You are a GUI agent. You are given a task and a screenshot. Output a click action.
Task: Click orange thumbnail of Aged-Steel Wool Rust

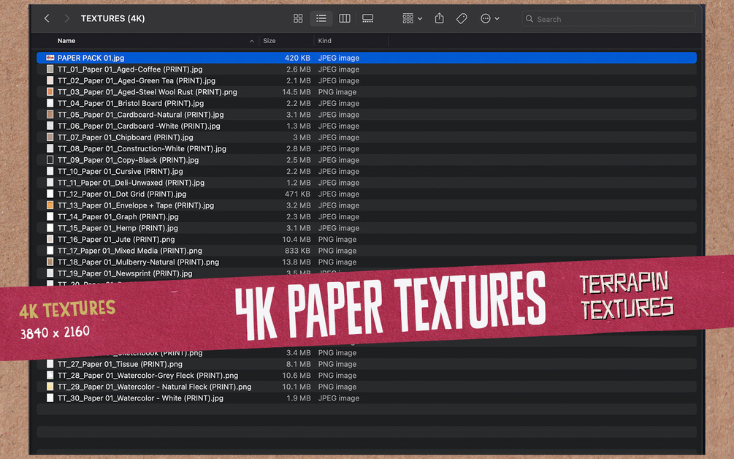(x=50, y=92)
